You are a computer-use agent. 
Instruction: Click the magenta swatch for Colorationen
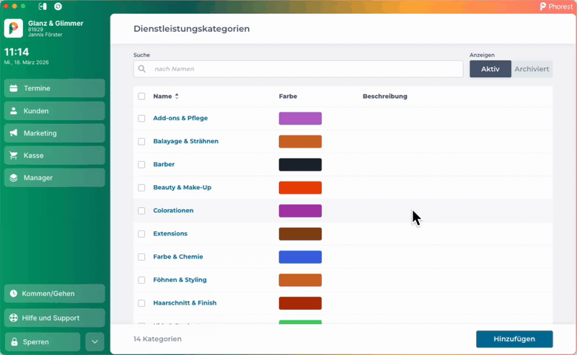pyautogui.click(x=300, y=211)
